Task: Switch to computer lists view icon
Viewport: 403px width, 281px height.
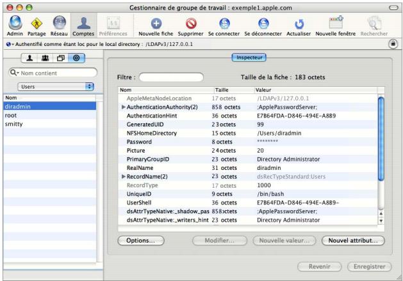Action: tap(61, 58)
